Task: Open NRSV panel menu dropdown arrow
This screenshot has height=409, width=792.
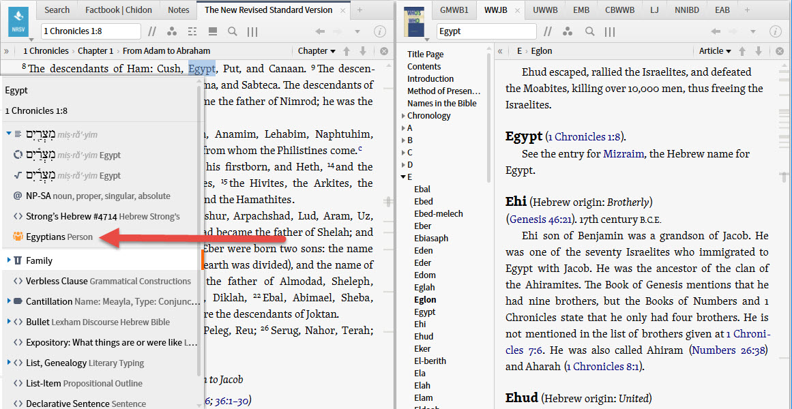Action: [x=31, y=40]
